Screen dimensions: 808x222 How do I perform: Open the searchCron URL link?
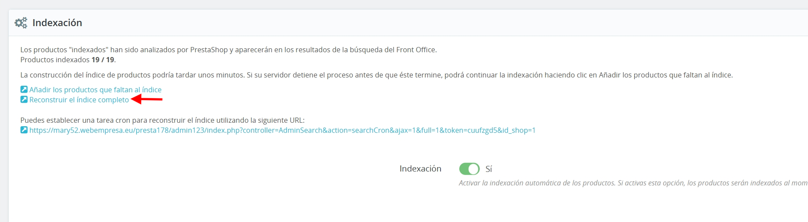(283, 130)
